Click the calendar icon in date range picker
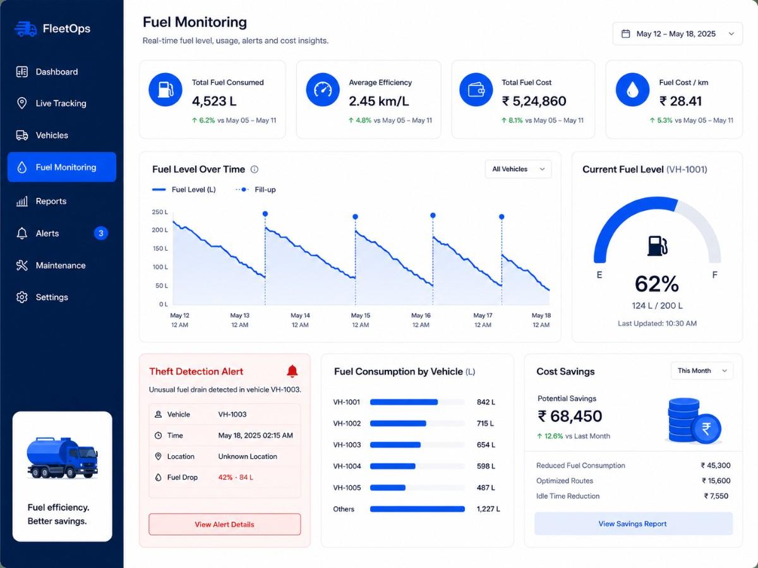The height and width of the screenshot is (568, 758). (625, 34)
